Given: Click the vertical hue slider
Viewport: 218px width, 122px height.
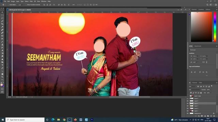Looking at the screenshot, I should point(215,27).
